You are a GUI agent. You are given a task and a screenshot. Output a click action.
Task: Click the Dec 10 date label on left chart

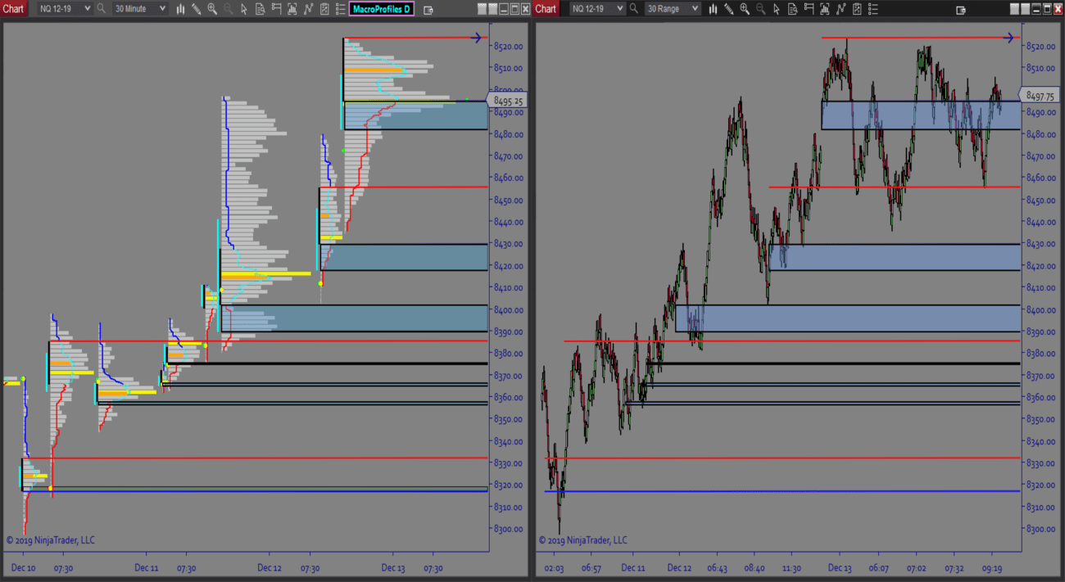pos(24,567)
